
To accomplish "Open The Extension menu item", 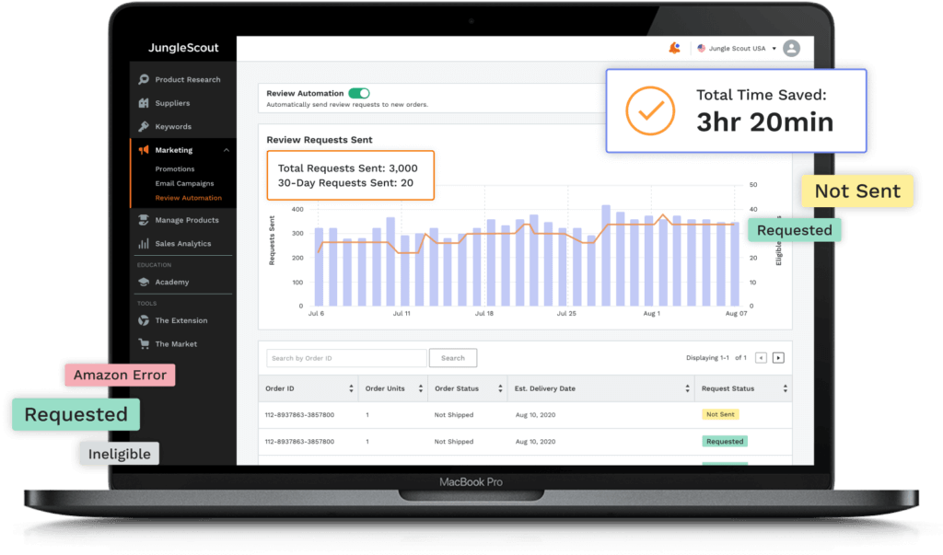I will click(183, 320).
